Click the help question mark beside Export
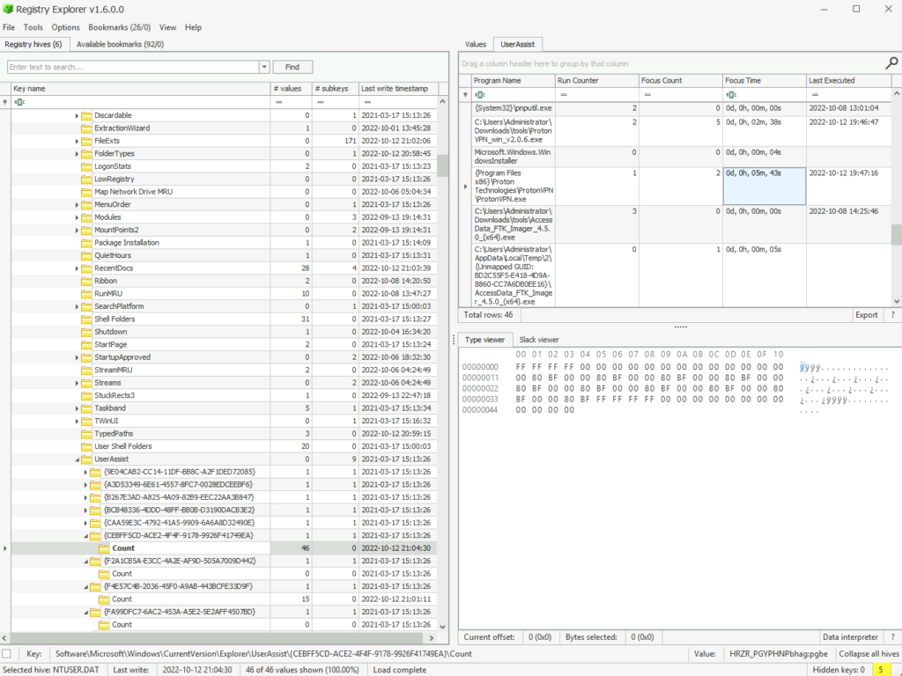 point(892,315)
